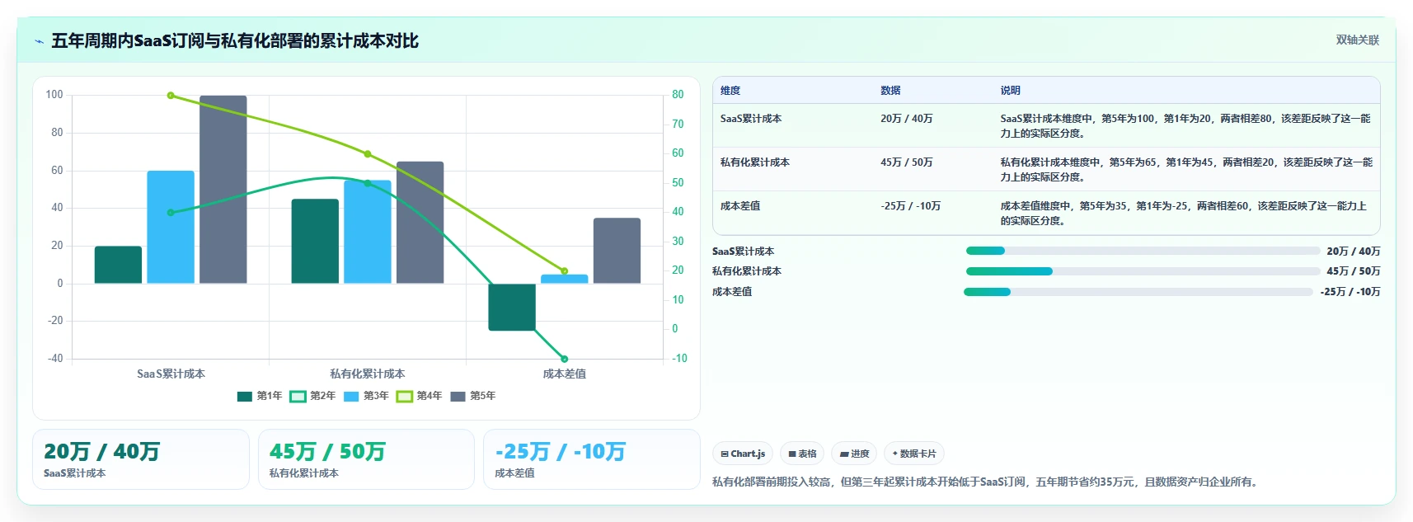
Task: Click the -25万 / -10万 value beside progress bar
Action: 1350,292
